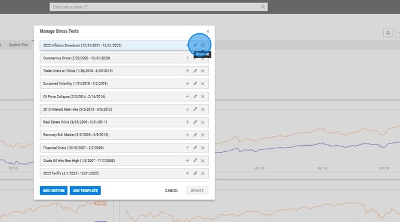400x222 pixels.
Task: Remove the 2025 Tariffs stress test
Action: coord(203,173)
